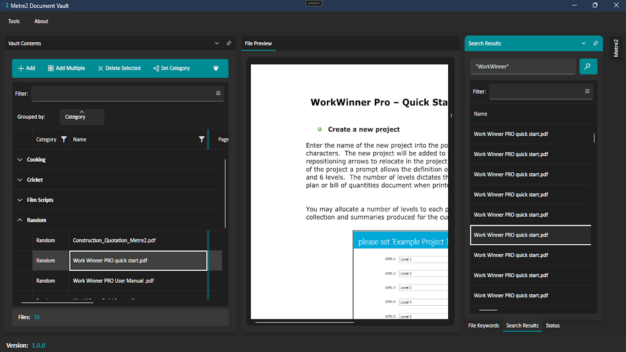Screen dimensions: 626x352
Task: Click Delete Selected in the toolbar
Action: [119, 68]
